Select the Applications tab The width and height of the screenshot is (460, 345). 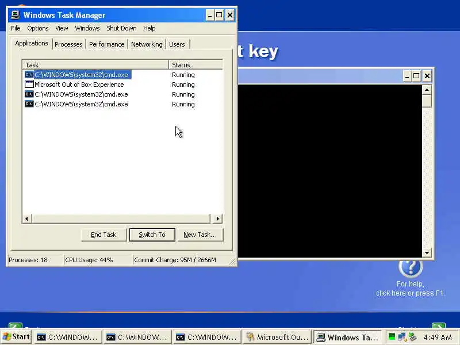click(32, 44)
